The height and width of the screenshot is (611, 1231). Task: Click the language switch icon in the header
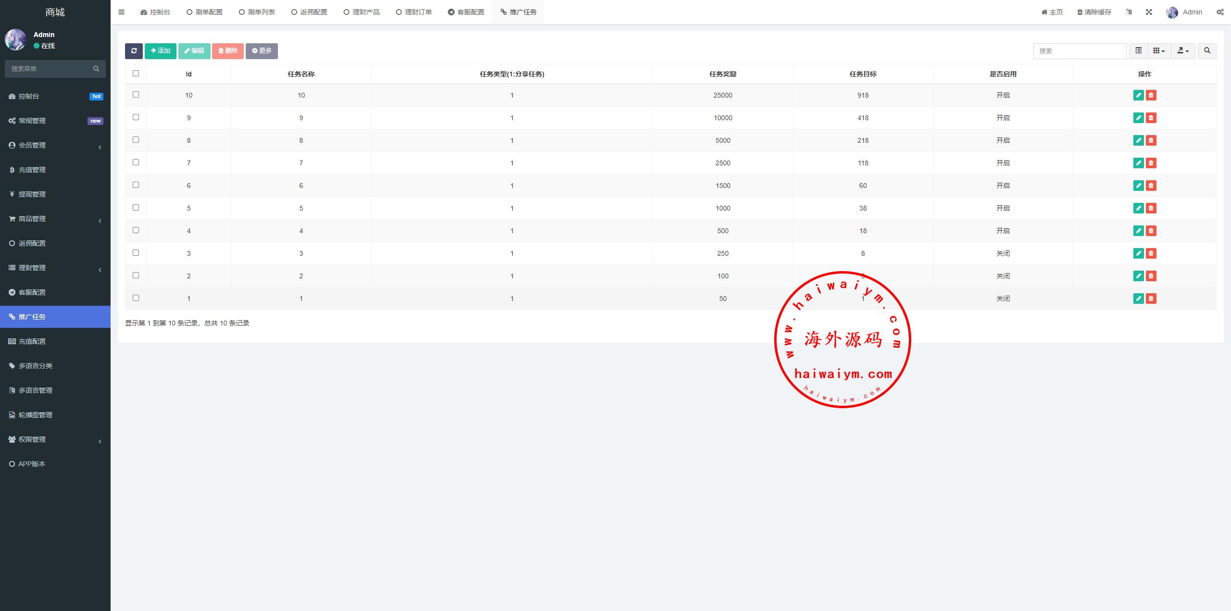[1129, 12]
